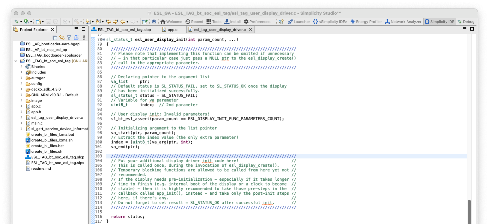Expand the gecko_sdk_4.3.0 folder
Screen dimensions: 489x224
[x=21, y=89]
